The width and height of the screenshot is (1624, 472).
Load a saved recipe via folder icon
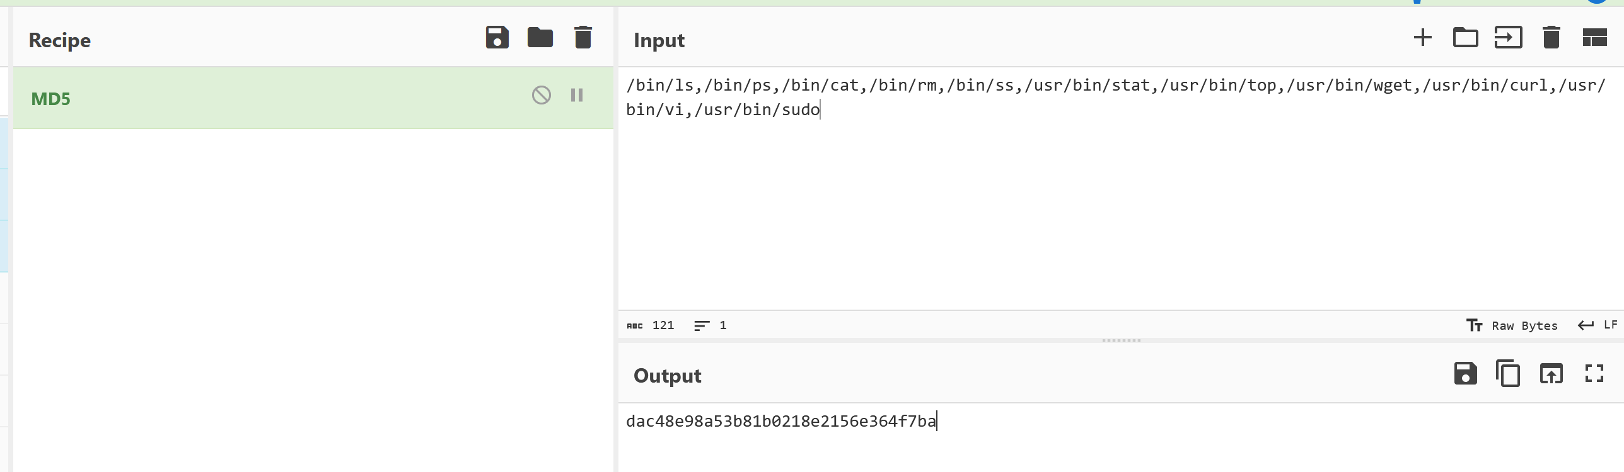(540, 38)
